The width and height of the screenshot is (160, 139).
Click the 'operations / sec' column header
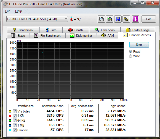pyautogui.click(x=53, y=106)
